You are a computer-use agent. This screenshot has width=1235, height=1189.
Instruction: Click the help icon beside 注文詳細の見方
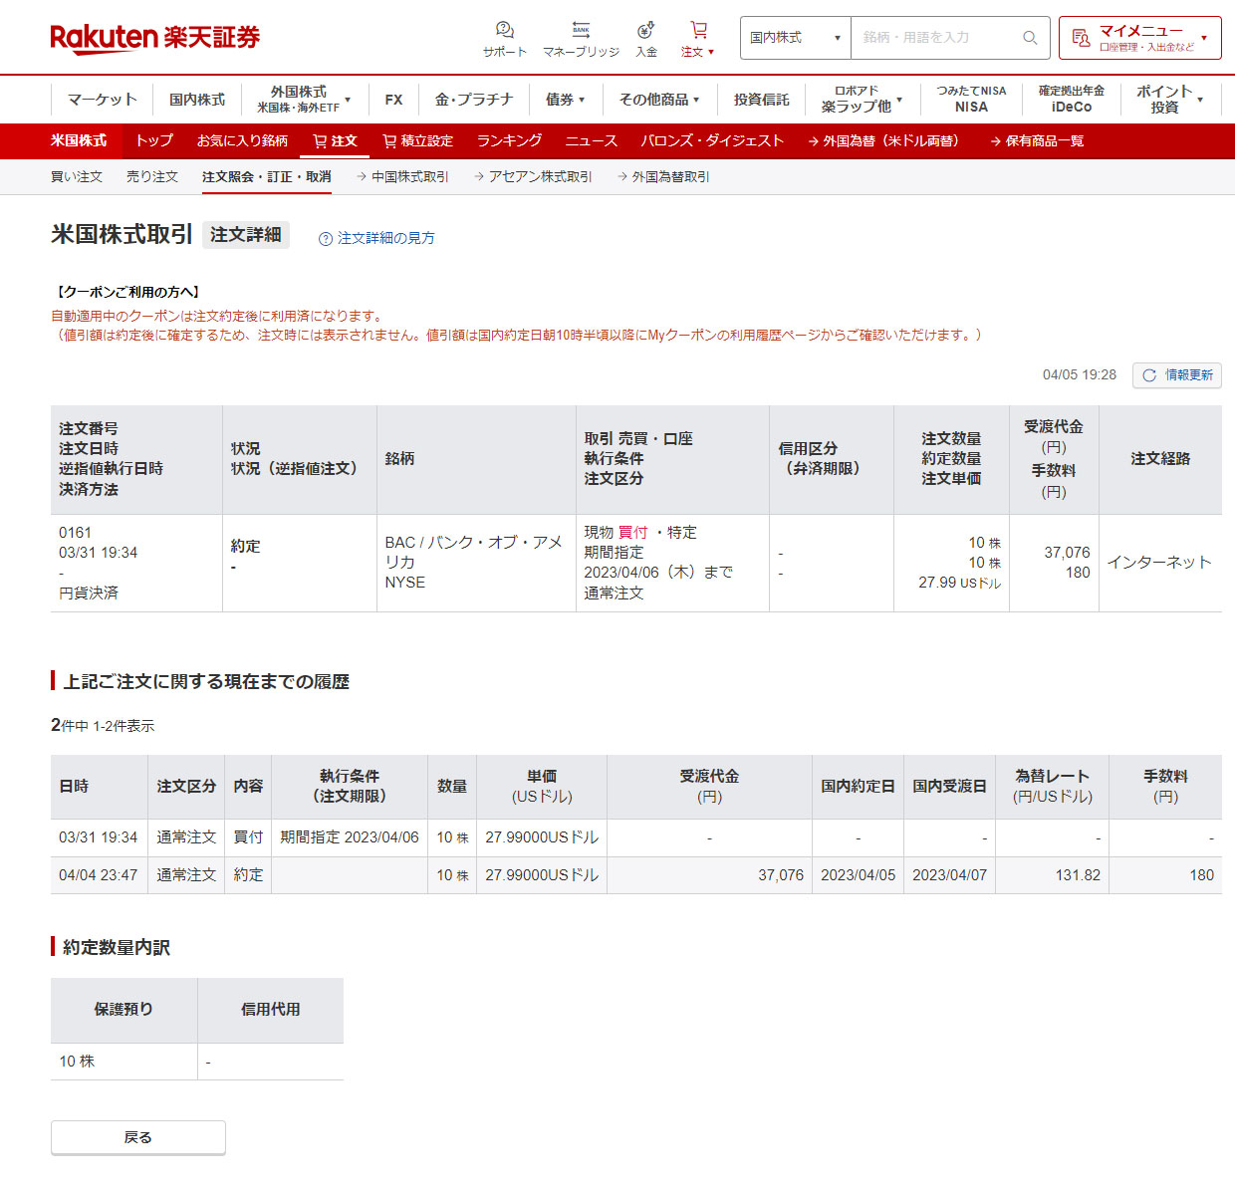point(325,239)
